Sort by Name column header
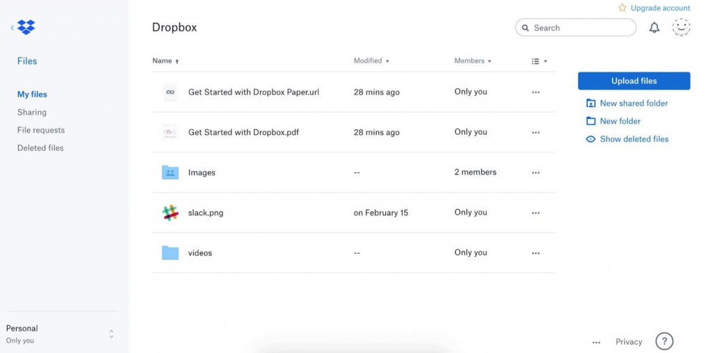Viewport: 712px width, 353px height. 165,60
